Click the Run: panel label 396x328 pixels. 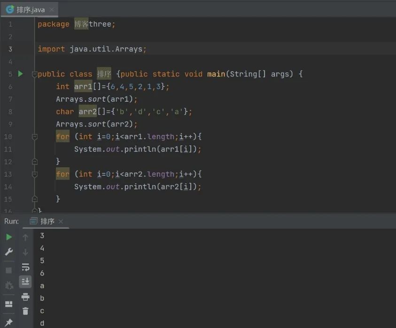pos(11,221)
